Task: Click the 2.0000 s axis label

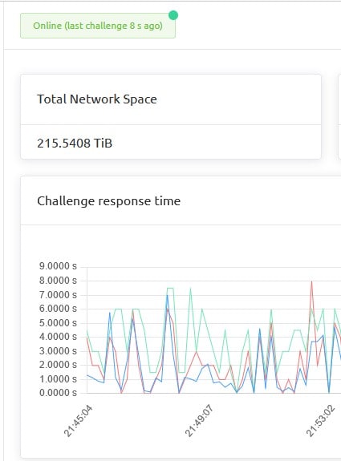Action: click(x=58, y=365)
